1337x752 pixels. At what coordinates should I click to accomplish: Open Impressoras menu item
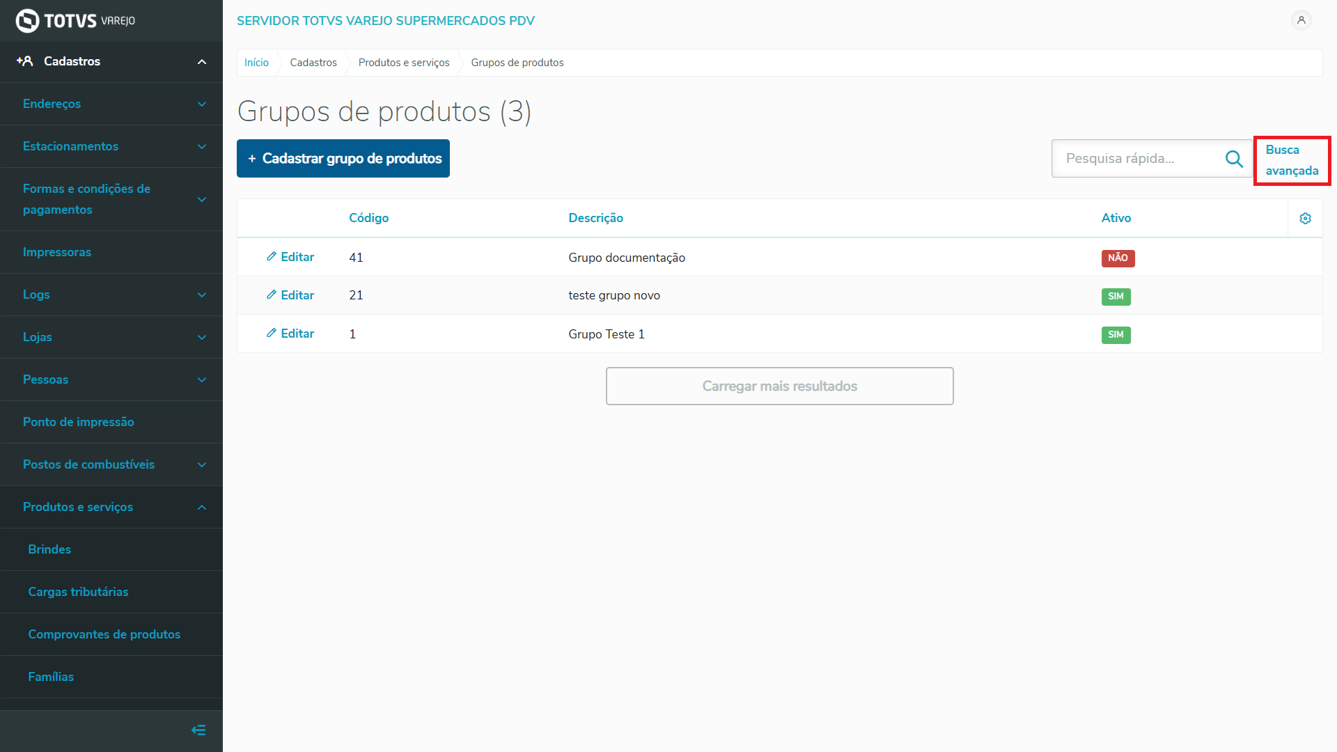(57, 252)
